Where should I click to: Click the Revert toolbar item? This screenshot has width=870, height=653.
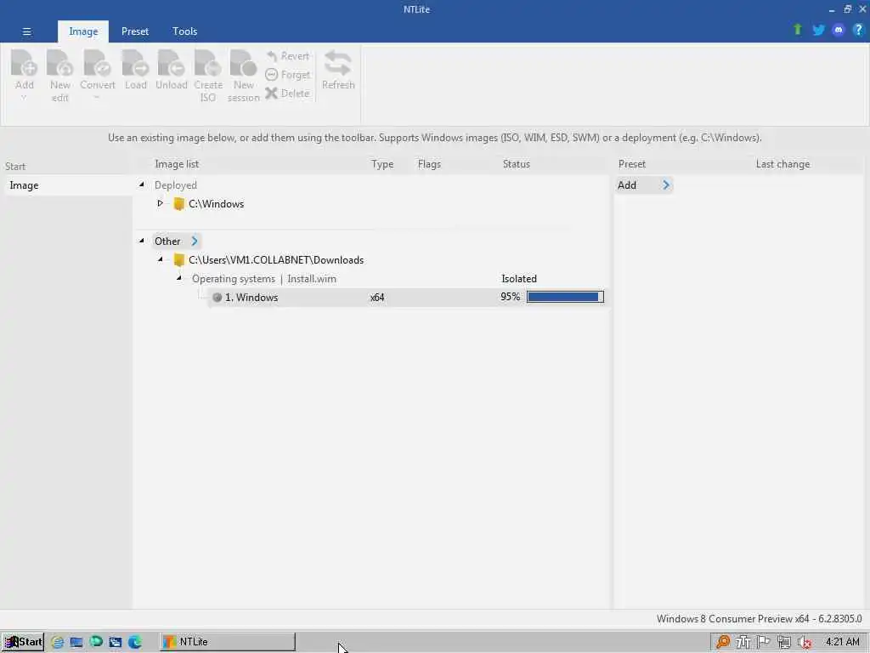point(287,56)
